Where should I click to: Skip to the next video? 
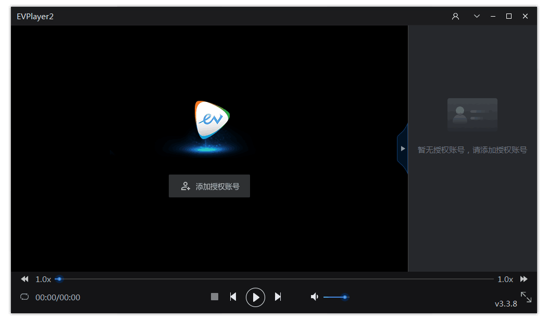click(278, 297)
